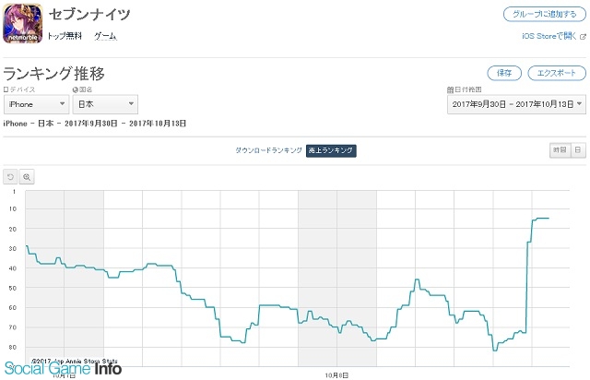Click the 保存 save button

[x=504, y=73]
